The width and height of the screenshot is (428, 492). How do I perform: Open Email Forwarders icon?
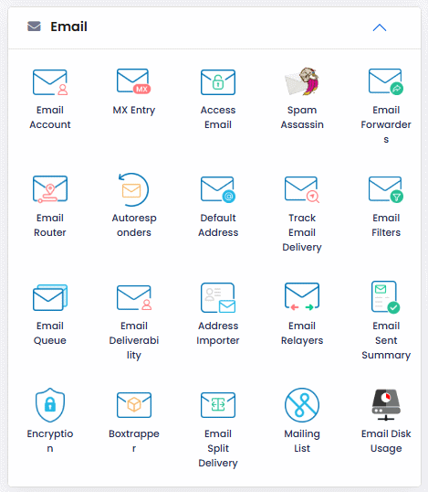[x=386, y=81]
